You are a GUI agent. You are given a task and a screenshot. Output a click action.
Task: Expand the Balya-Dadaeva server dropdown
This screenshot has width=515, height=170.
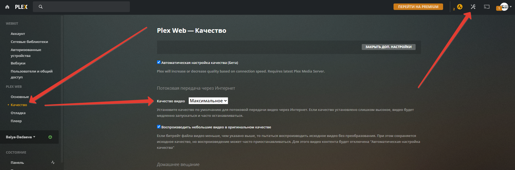click(21, 137)
